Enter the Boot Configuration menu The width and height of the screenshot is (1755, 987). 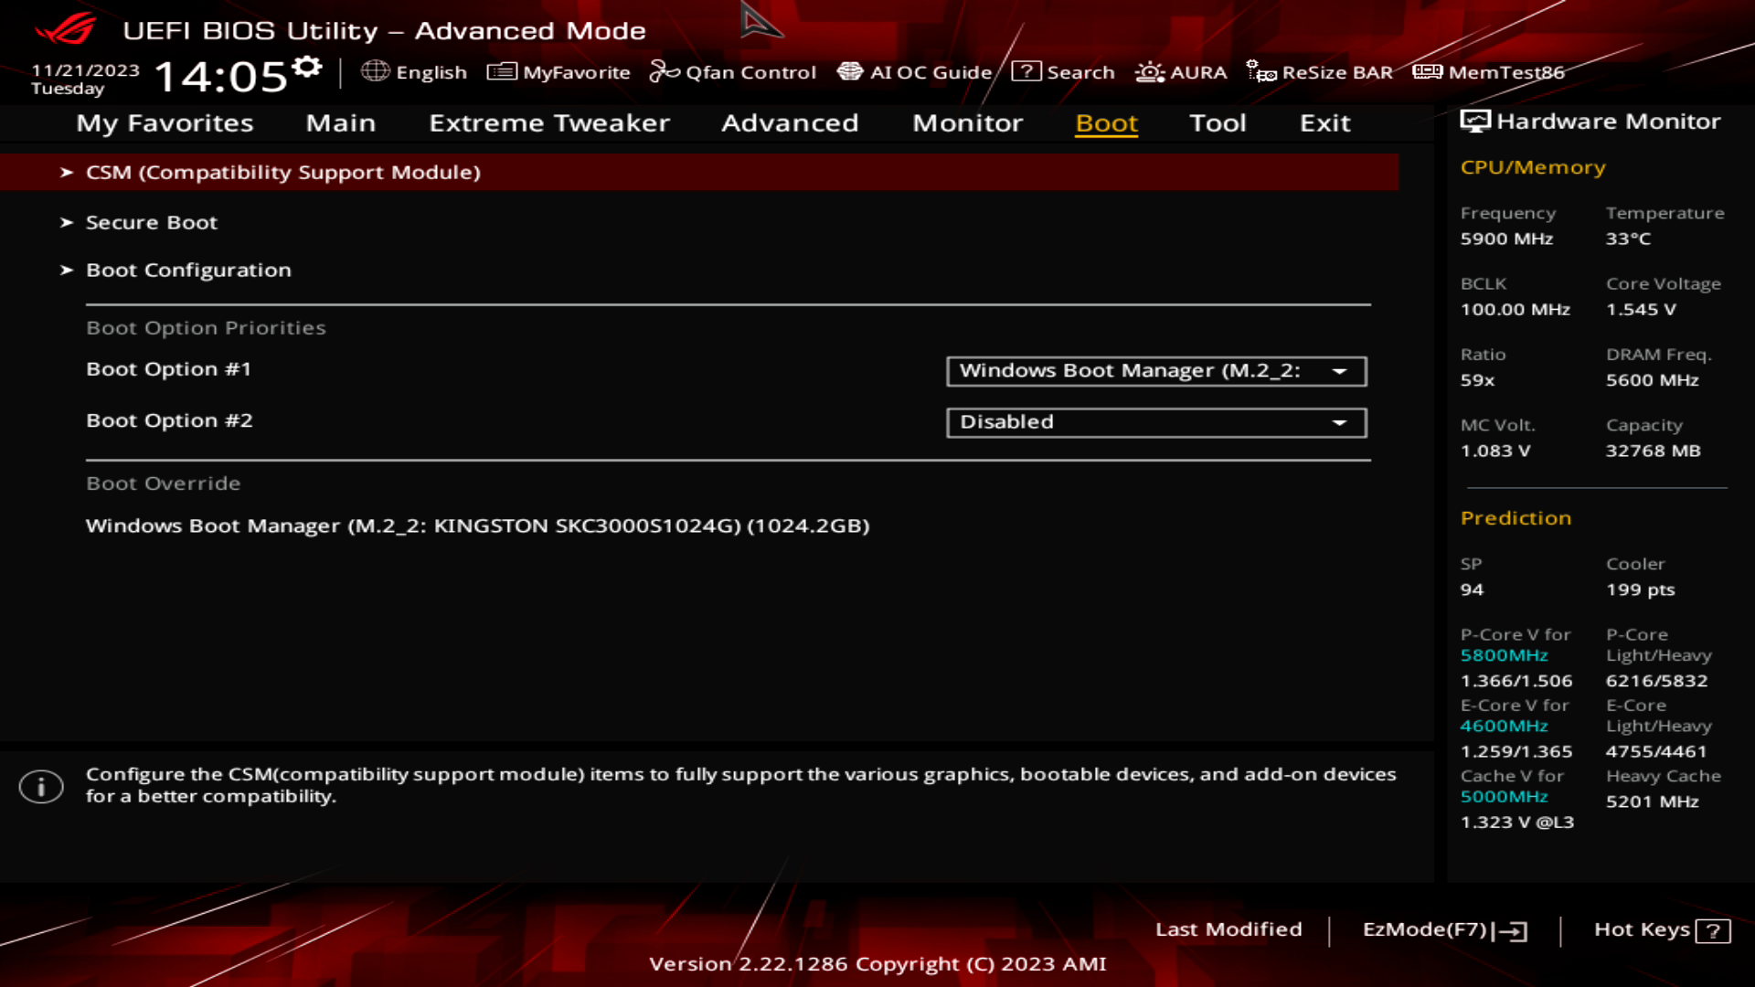tap(188, 270)
